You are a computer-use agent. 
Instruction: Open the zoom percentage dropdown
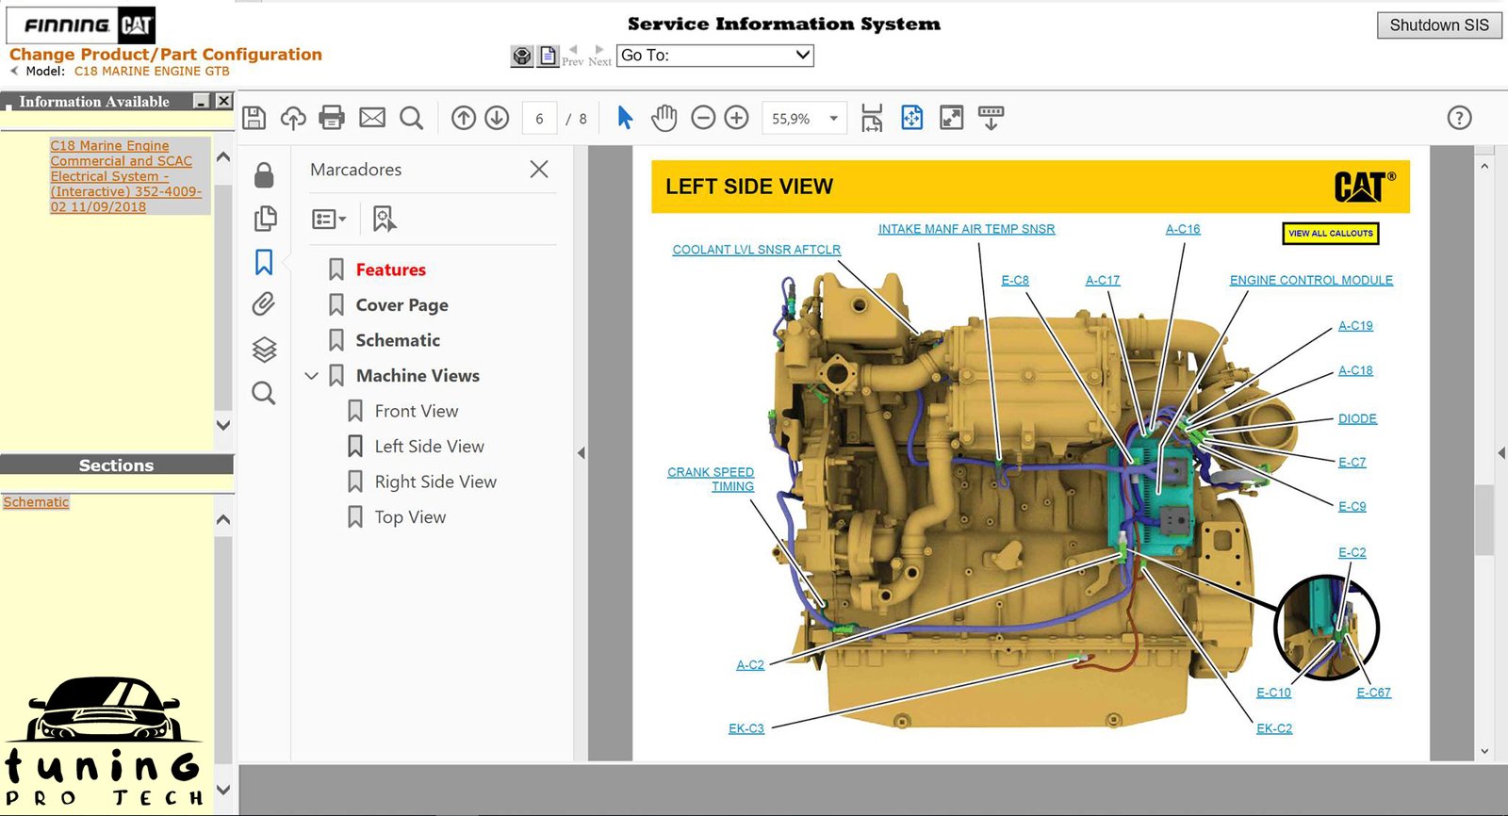pos(833,119)
